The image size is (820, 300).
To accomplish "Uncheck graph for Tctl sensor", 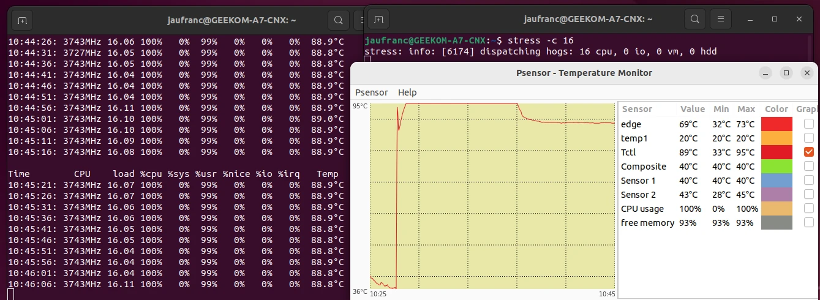I will point(809,152).
